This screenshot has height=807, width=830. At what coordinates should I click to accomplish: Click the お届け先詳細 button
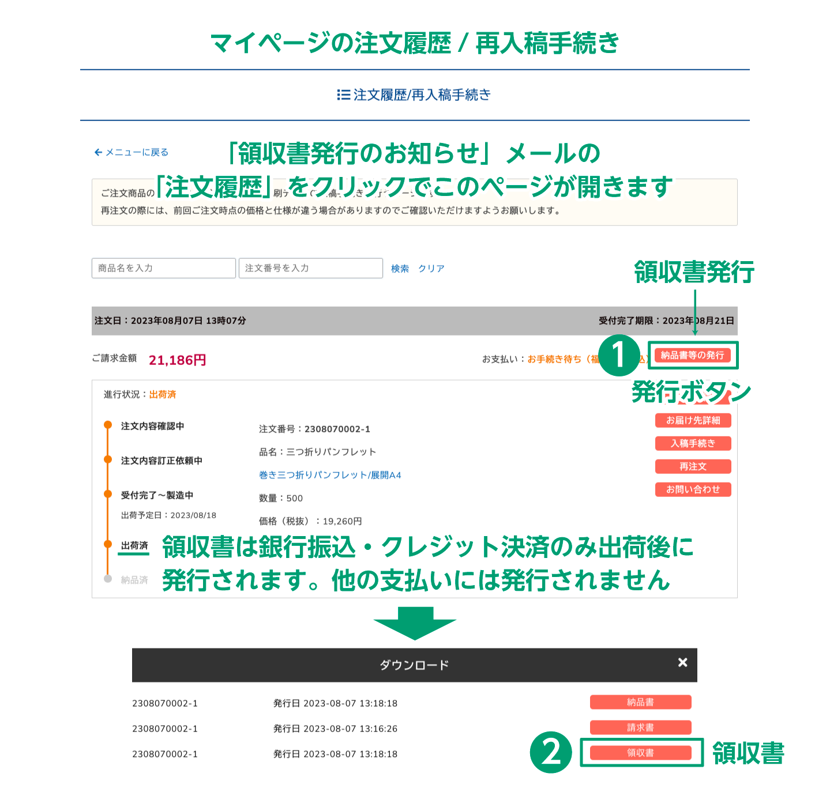pyautogui.click(x=693, y=420)
